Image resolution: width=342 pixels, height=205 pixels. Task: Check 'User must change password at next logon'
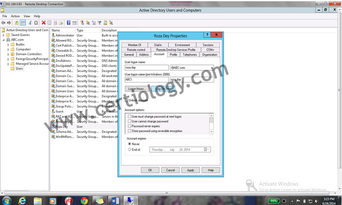point(129,116)
